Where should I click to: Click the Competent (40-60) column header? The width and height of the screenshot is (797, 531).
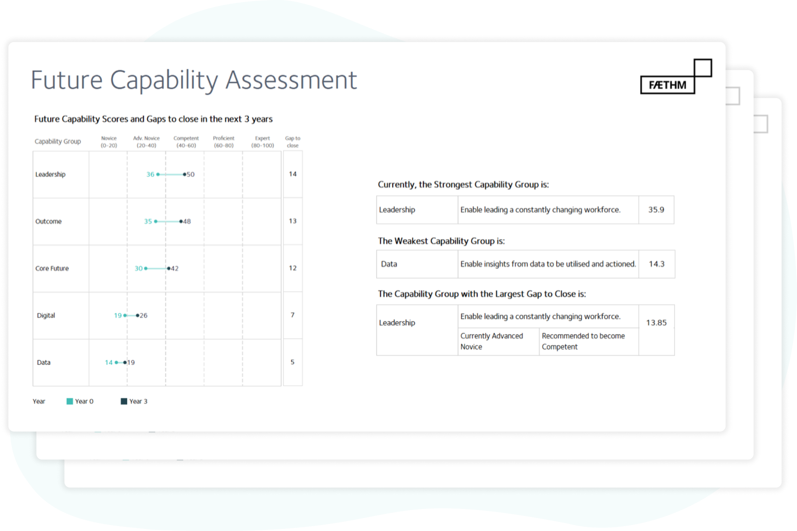(x=186, y=142)
